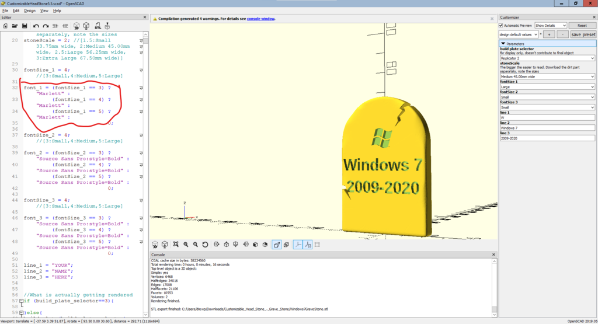Toggle Show Edges

[x=317, y=245]
